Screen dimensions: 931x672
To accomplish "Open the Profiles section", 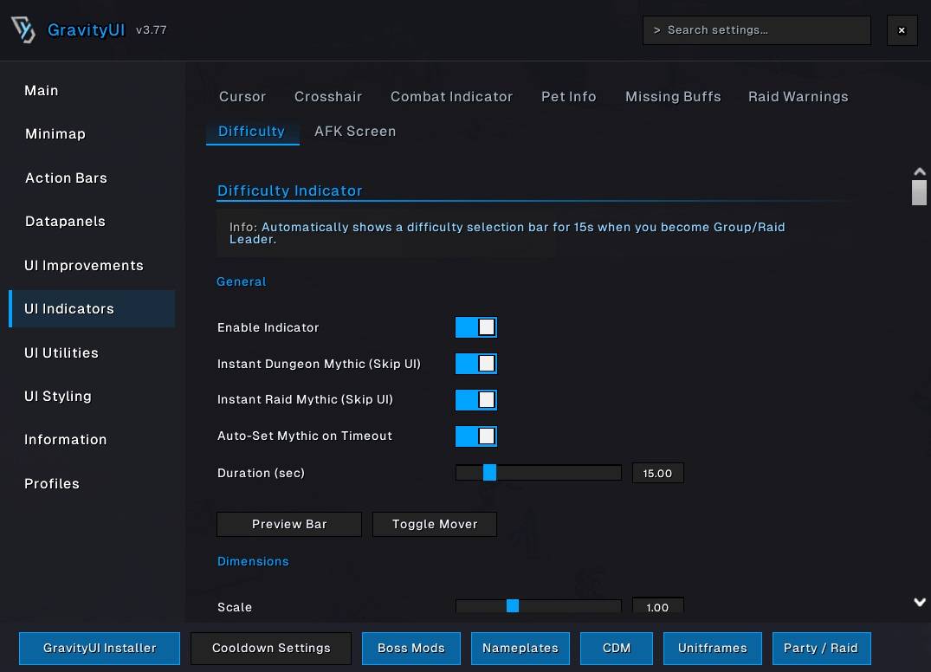I will pyautogui.click(x=92, y=484).
